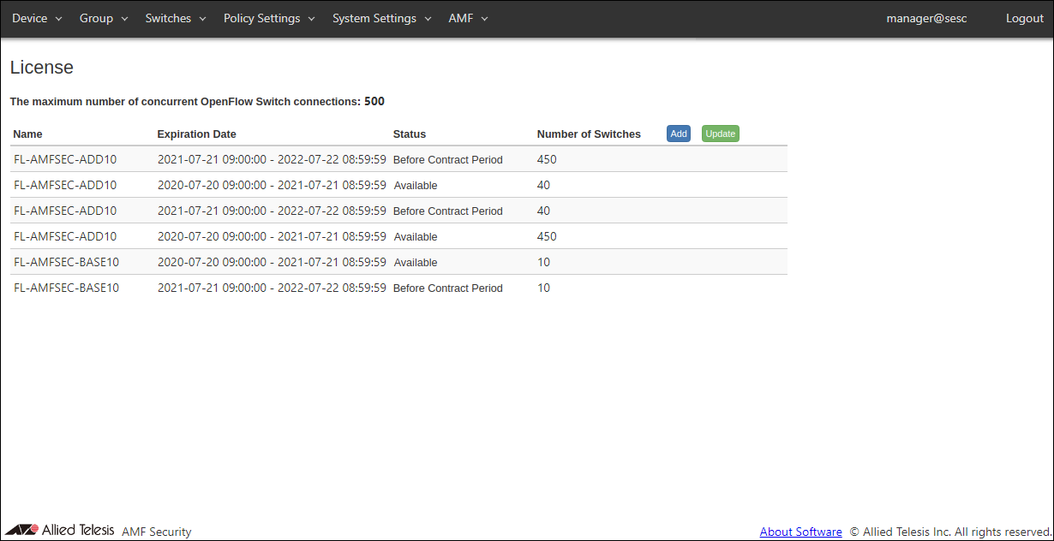
Task: Select the Available FL-AMFSEC-BASE10 license name
Action: (66, 262)
